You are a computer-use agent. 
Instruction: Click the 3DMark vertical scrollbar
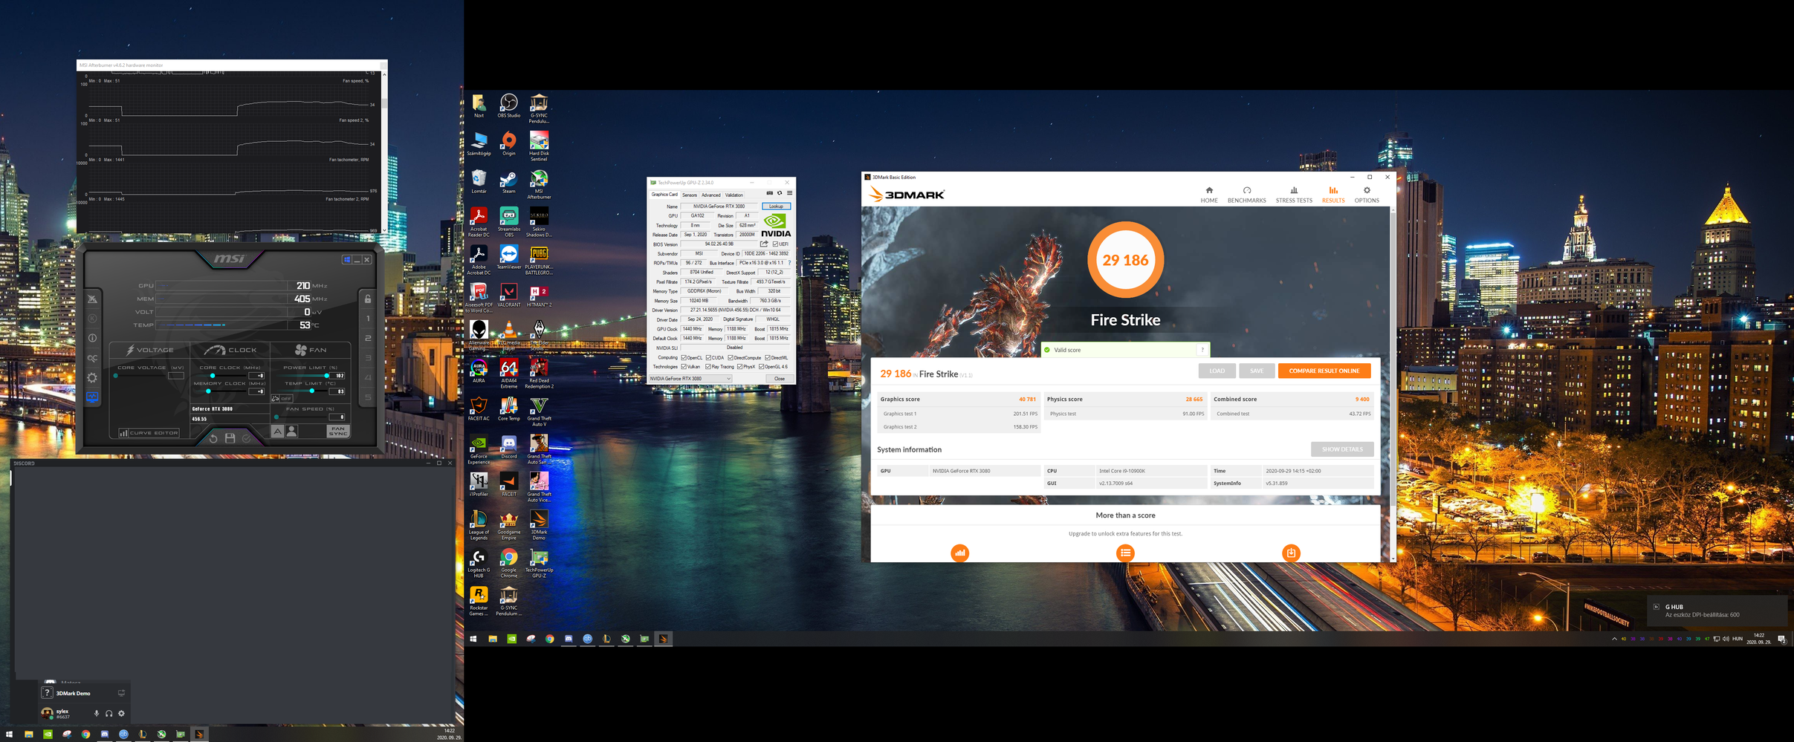(x=1392, y=383)
